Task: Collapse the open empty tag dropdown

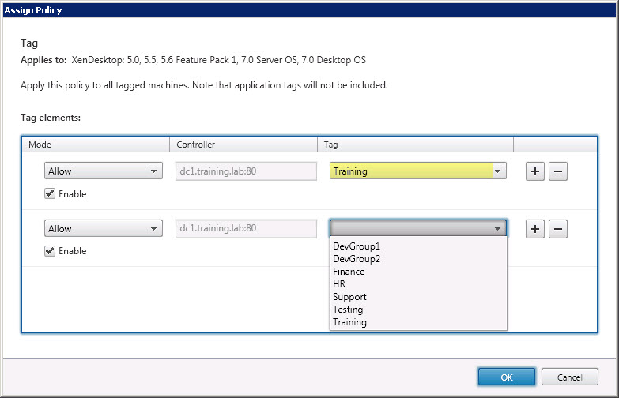Action: (x=497, y=229)
